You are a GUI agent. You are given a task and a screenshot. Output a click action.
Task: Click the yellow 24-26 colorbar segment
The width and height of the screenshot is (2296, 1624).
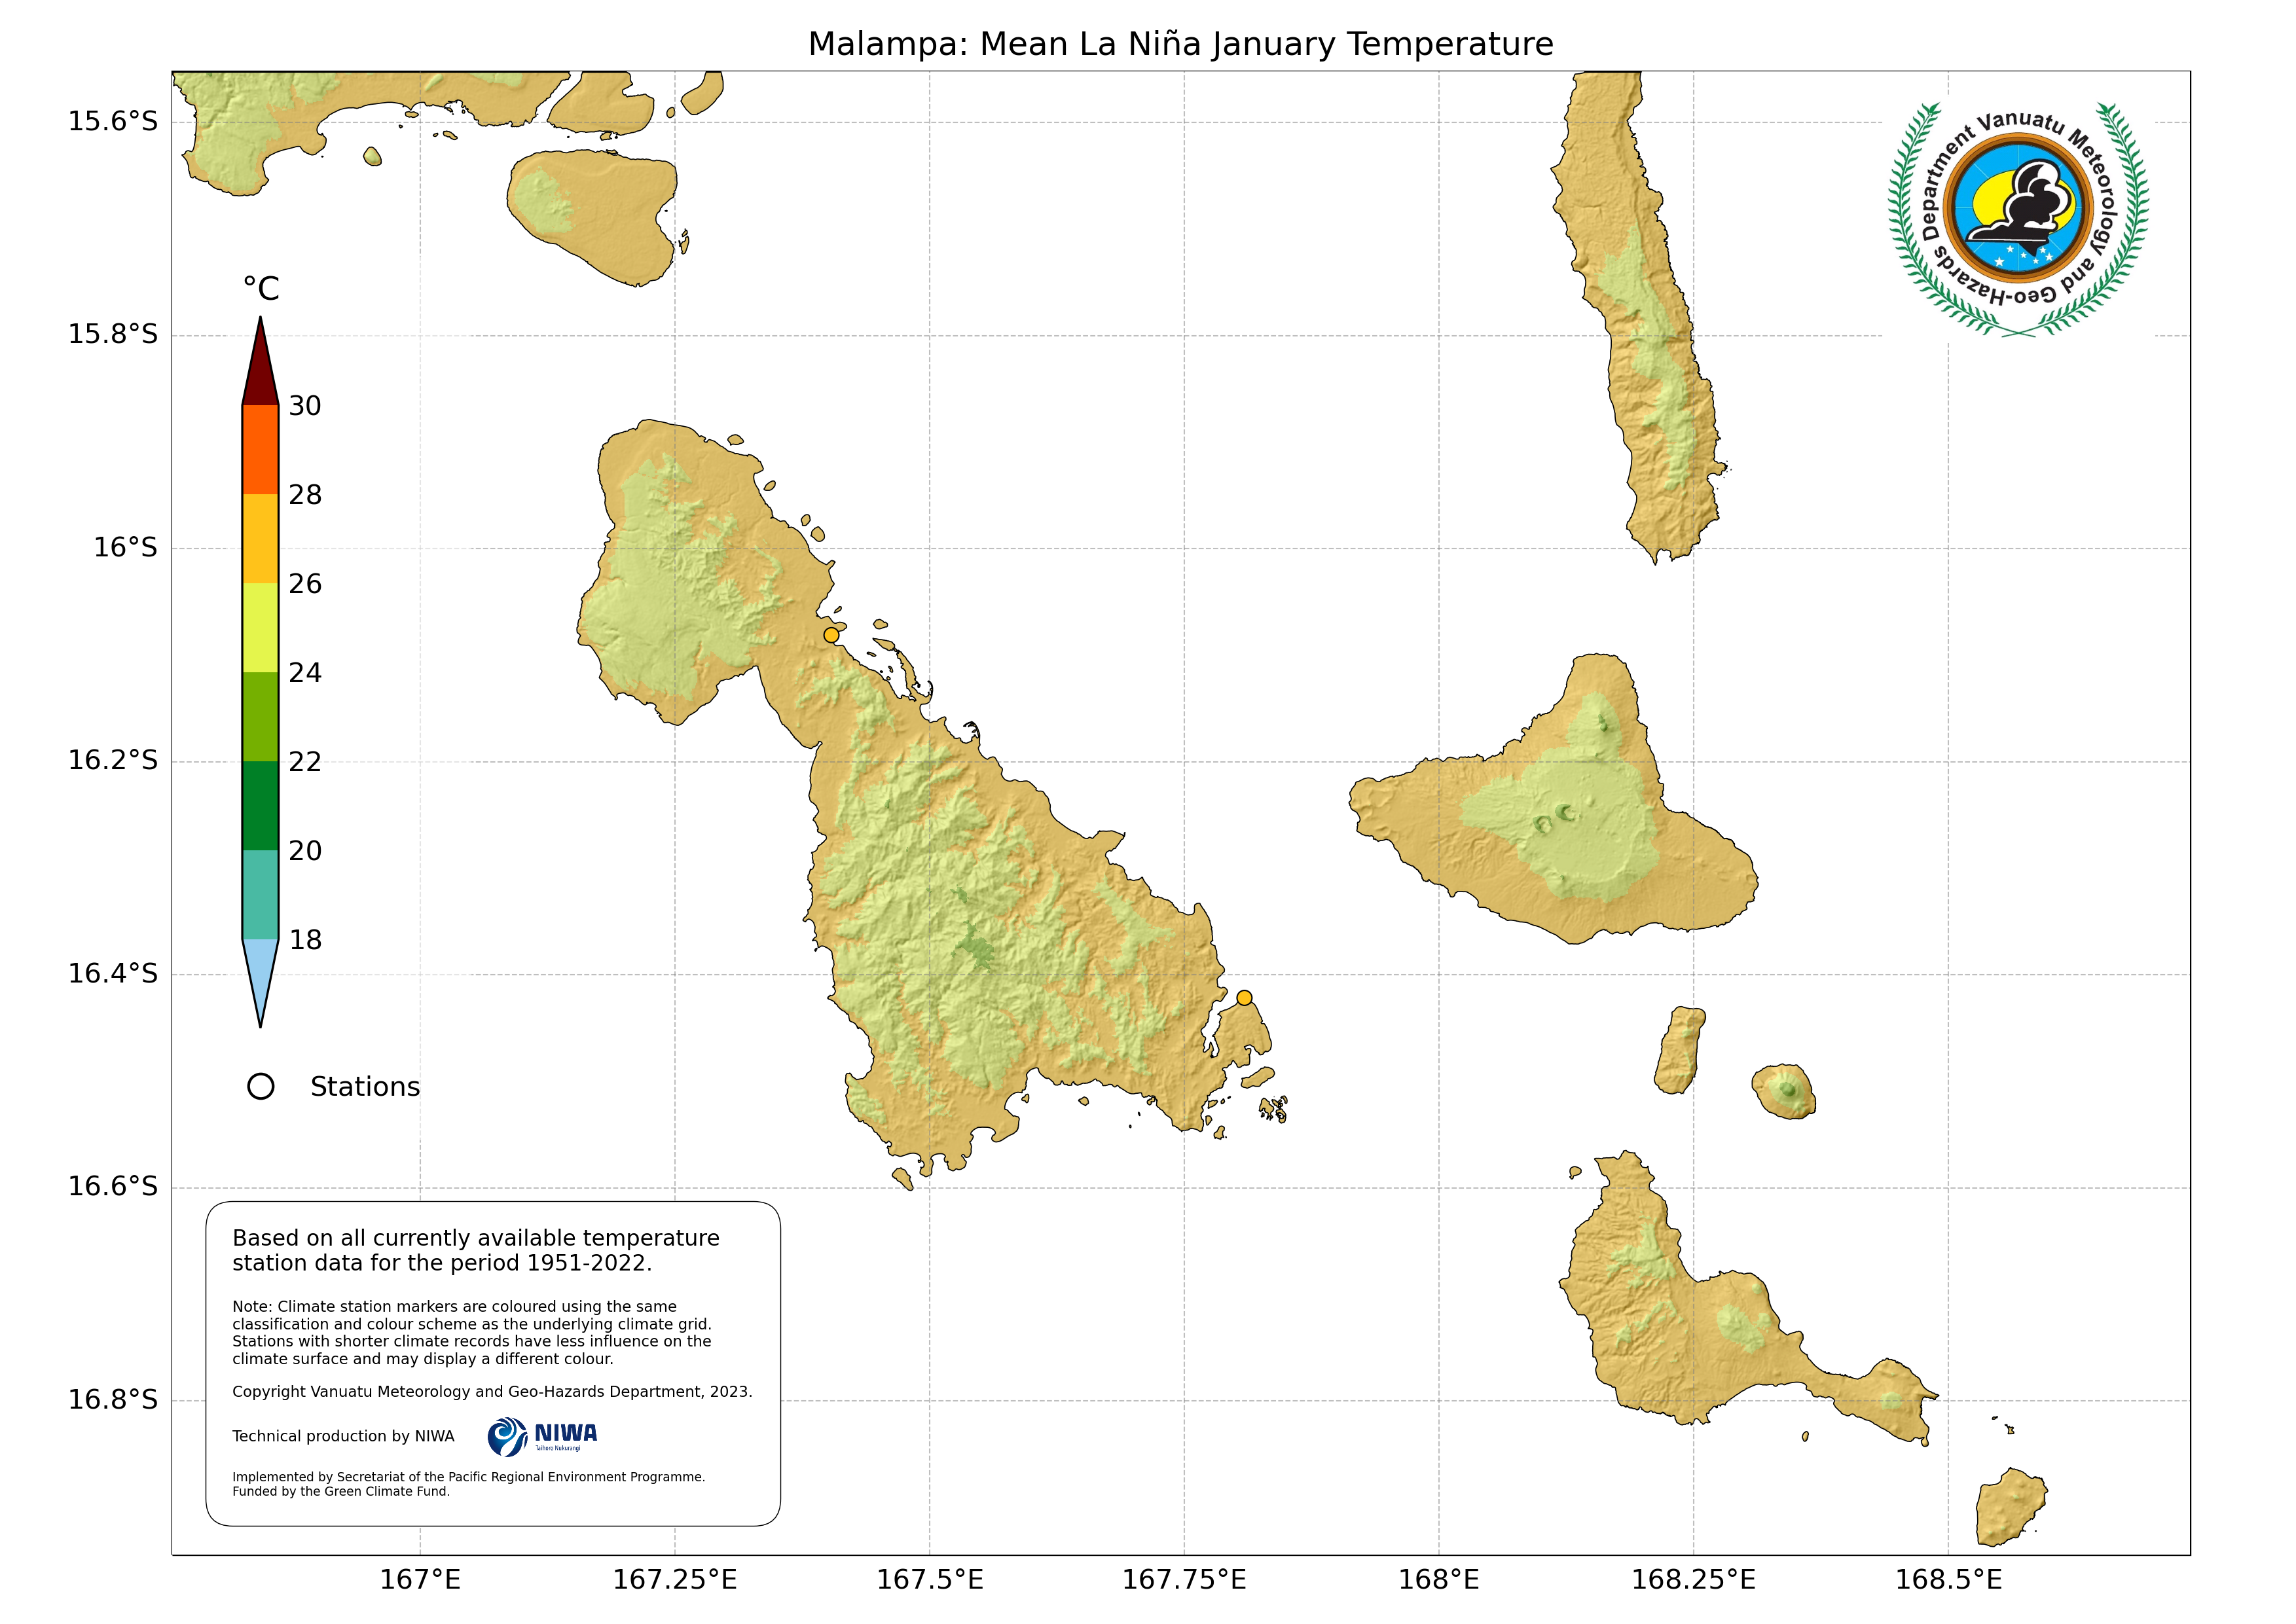[260, 627]
